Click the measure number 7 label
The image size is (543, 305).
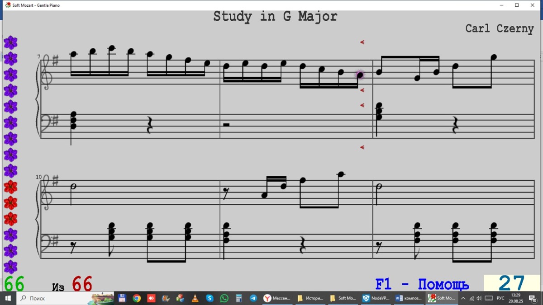point(38,57)
